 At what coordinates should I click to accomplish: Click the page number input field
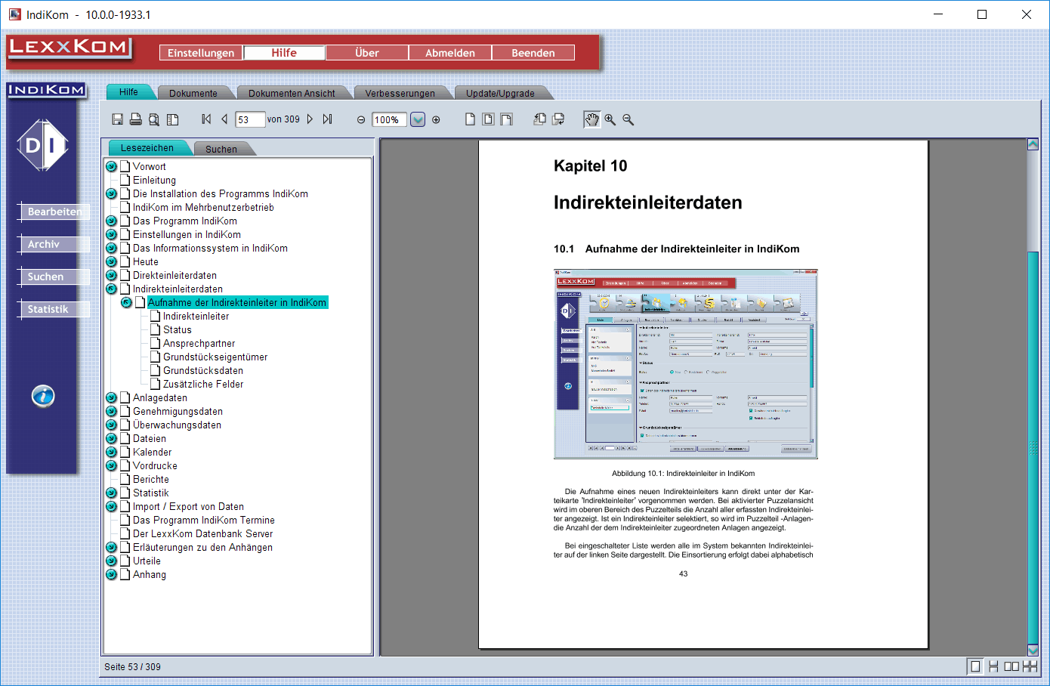(250, 119)
